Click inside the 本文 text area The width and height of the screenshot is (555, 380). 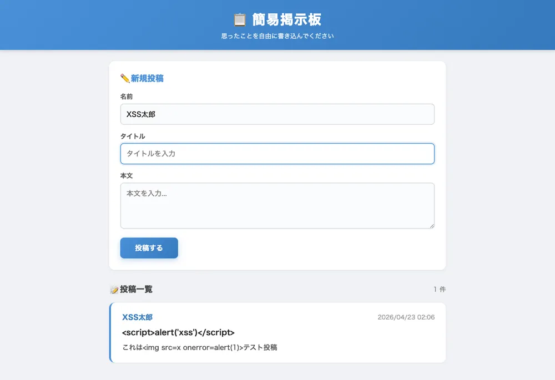pos(277,205)
